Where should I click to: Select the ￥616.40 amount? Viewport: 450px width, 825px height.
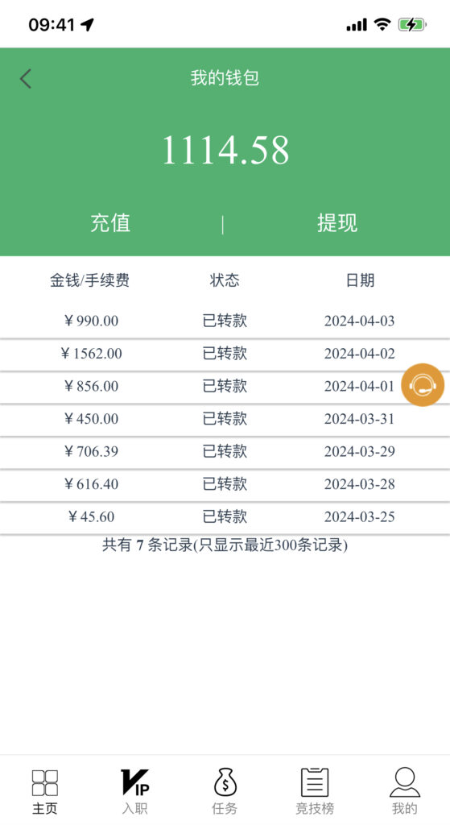(90, 484)
